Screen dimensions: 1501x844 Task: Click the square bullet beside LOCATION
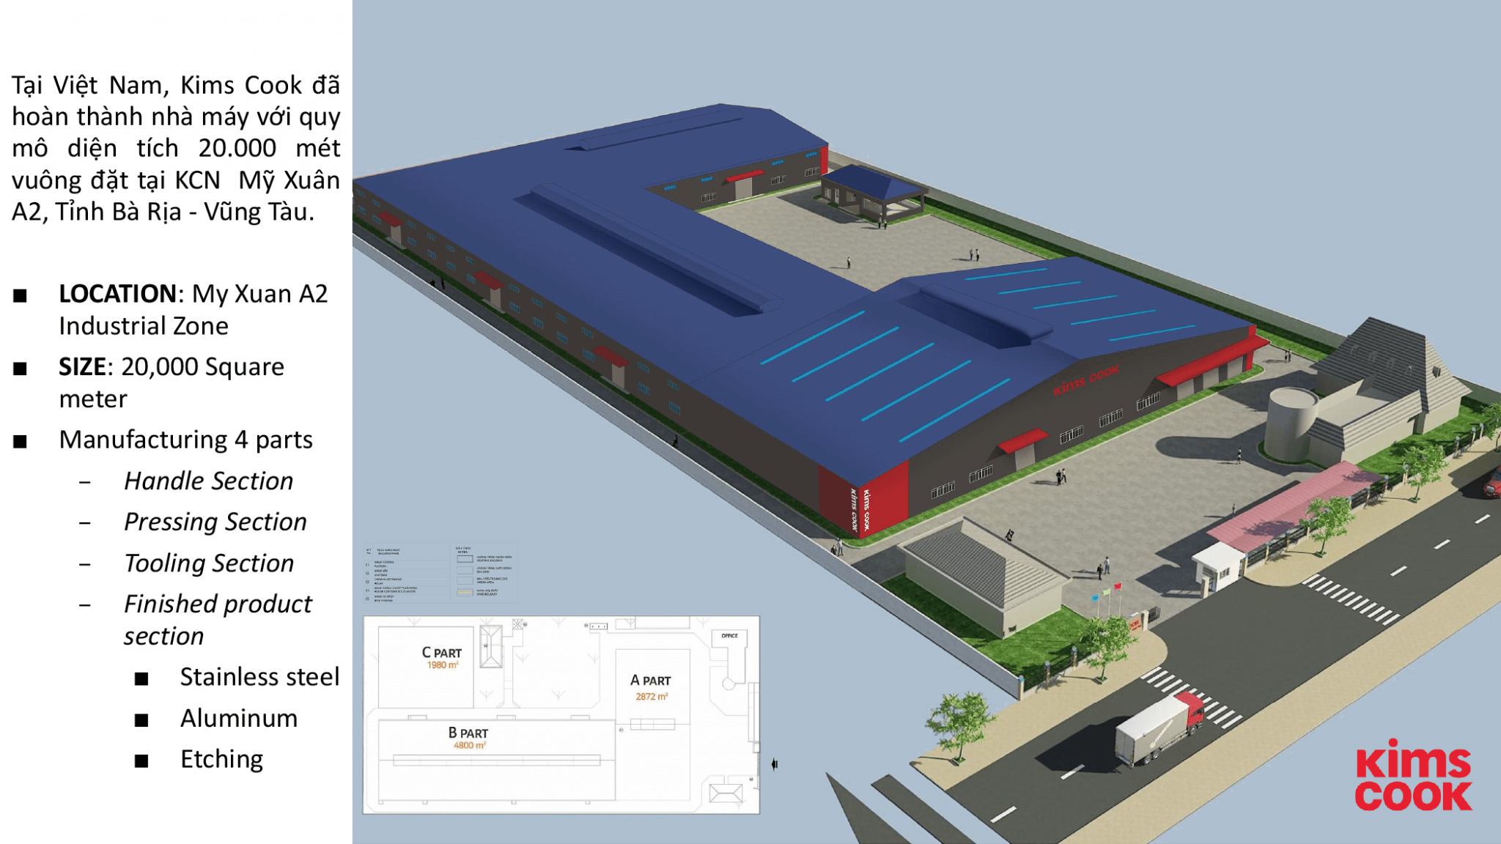pyautogui.click(x=21, y=295)
